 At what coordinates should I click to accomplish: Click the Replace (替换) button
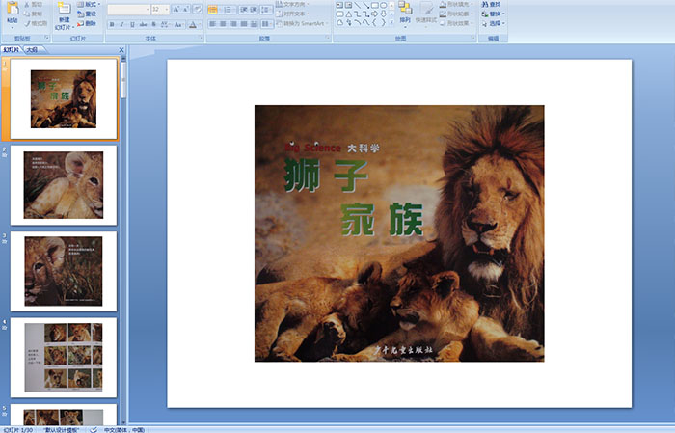click(494, 14)
